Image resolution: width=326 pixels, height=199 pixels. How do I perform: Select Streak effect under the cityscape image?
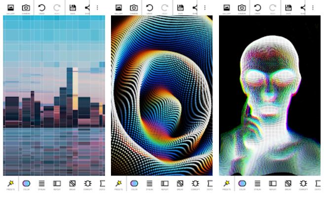[41, 184]
